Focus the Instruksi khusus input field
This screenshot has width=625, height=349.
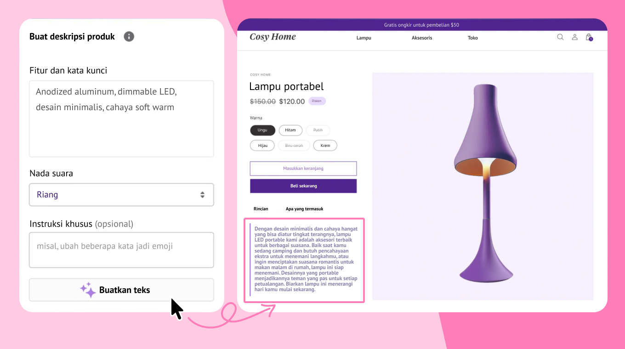121,250
